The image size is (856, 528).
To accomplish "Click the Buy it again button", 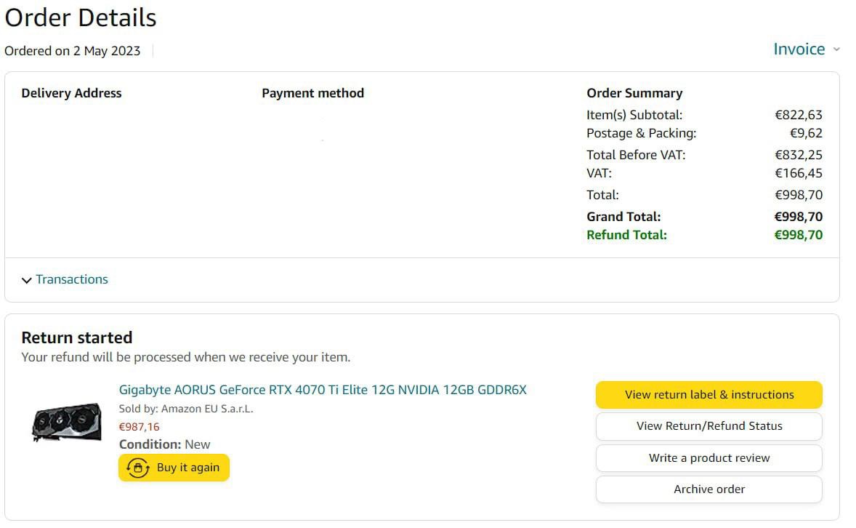I will (x=174, y=468).
